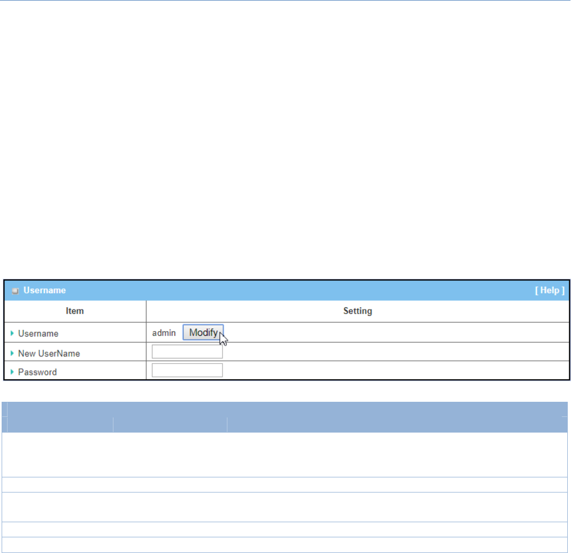
Task: Click the arrow bullet beside Password
Action: pyautogui.click(x=12, y=372)
